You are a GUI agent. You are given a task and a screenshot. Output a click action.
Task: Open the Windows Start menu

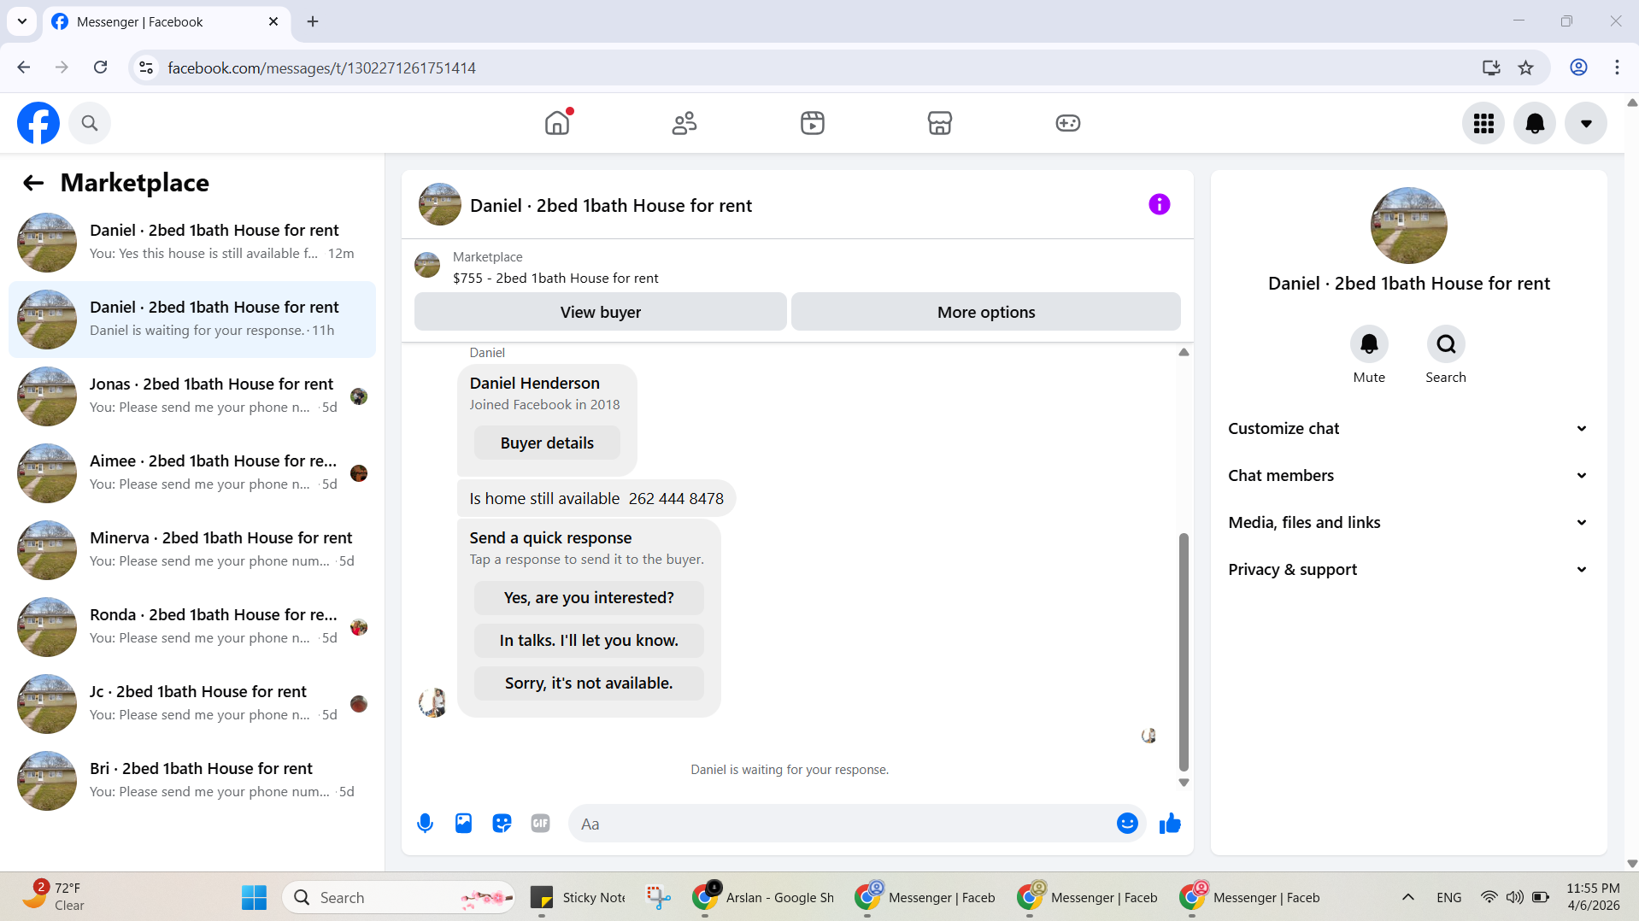point(254,898)
